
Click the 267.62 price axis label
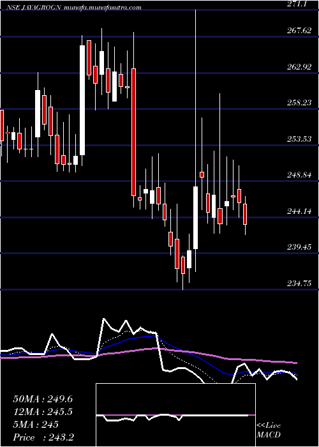300,31
